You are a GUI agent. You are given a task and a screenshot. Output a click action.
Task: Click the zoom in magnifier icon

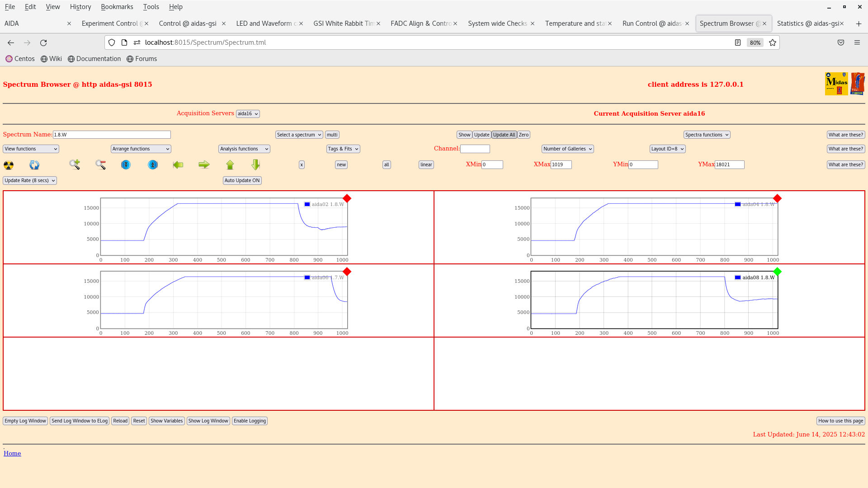[75, 164]
